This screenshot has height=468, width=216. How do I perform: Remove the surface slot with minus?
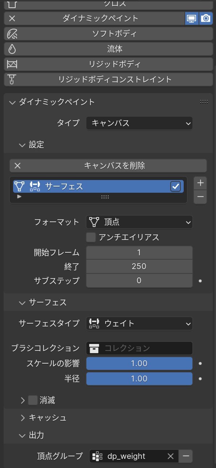point(200,197)
